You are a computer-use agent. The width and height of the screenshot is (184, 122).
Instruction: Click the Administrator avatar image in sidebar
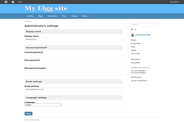pyautogui.click(x=132, y=35)
